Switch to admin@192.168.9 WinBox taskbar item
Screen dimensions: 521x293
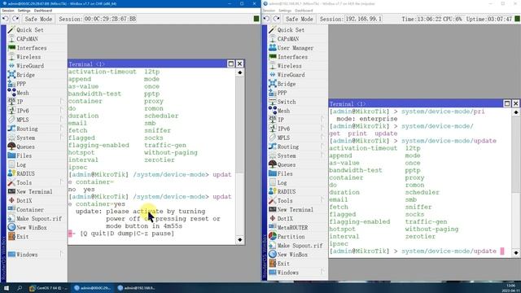coord(136,287)
